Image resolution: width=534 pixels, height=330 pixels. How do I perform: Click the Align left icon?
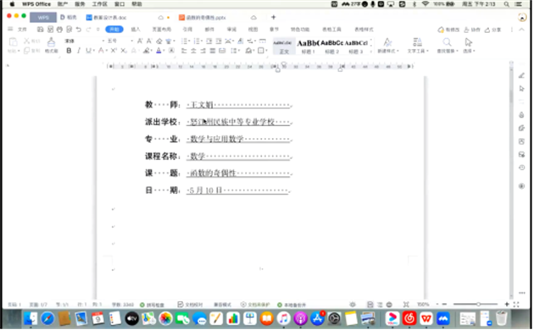point(184,51)
